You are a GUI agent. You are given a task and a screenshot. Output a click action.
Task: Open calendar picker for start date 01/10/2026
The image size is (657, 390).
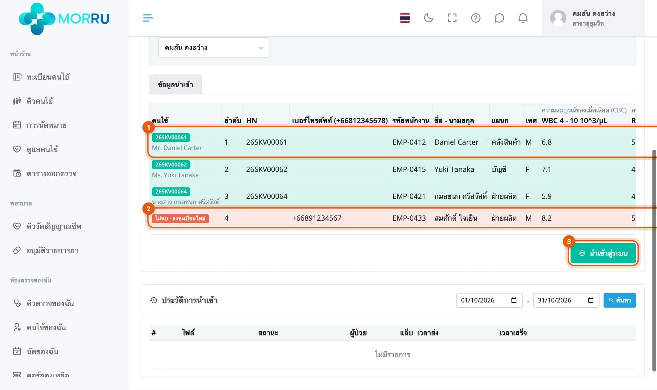(514, 300)
